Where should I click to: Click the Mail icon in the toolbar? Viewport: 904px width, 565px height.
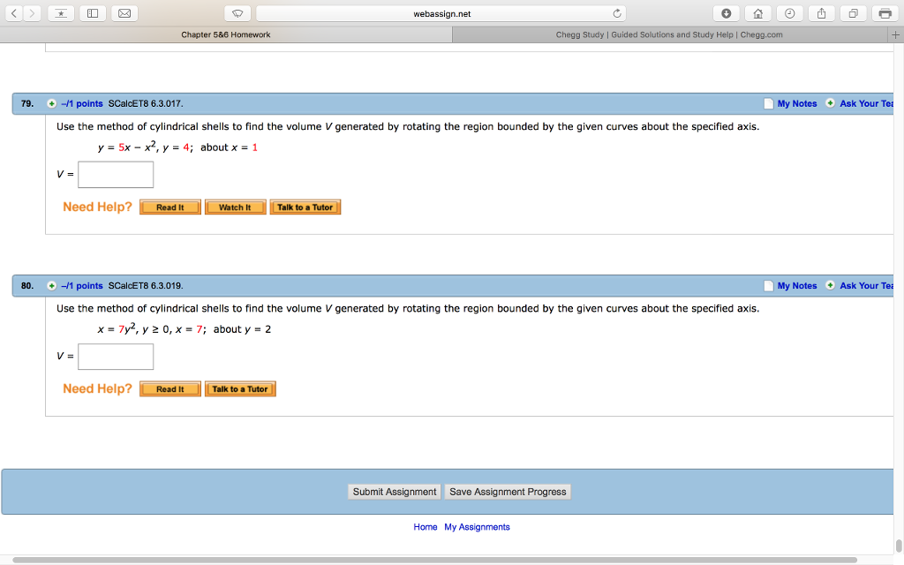pos(124,13)
